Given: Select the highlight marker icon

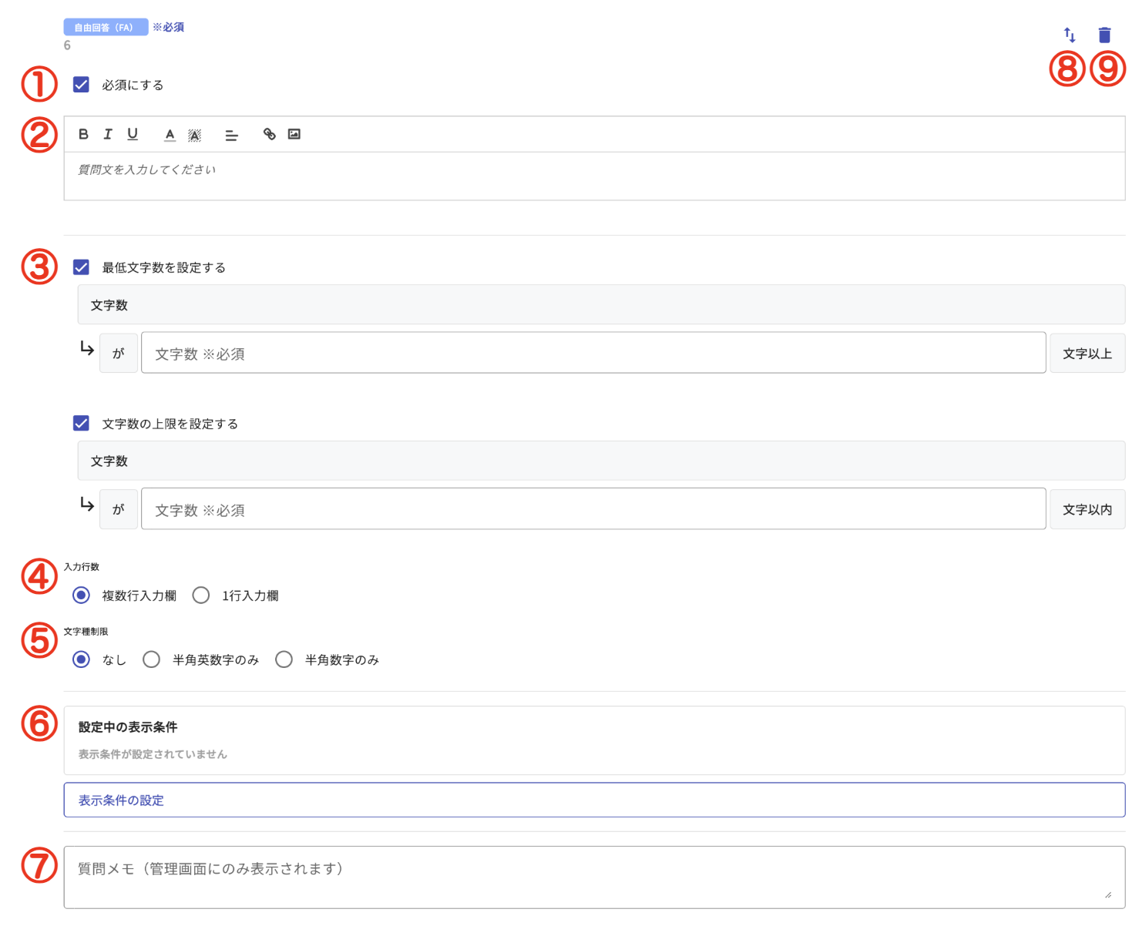Looking at the screenshot, I should click(x=193, y=134).
